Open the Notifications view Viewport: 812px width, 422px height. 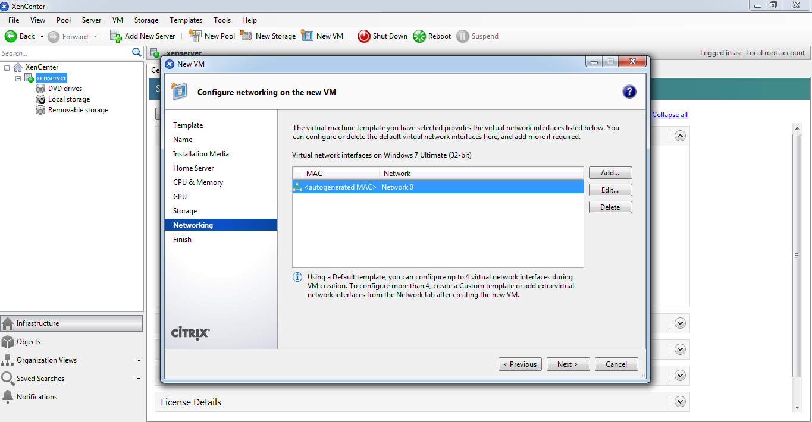pos(72,397)
